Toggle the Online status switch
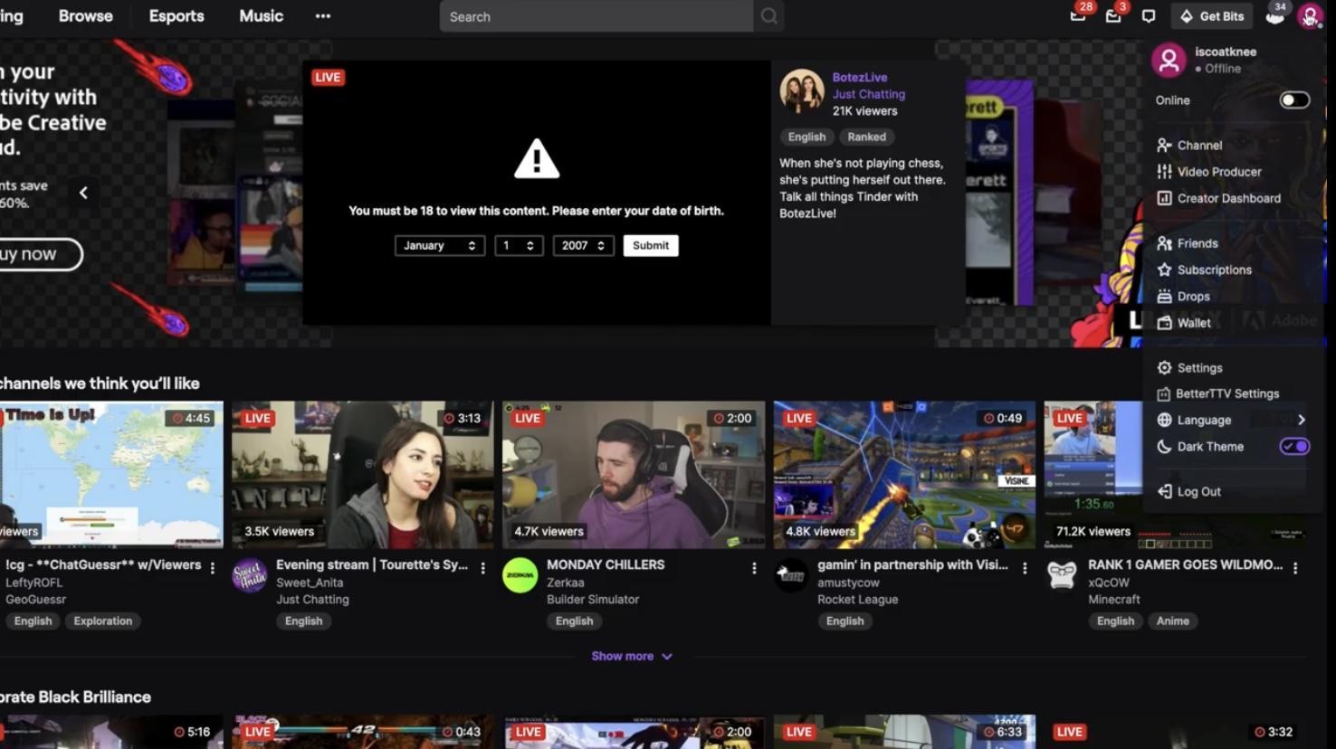Viewport: 1336px width, 749px height. (x=1294, y=100)
